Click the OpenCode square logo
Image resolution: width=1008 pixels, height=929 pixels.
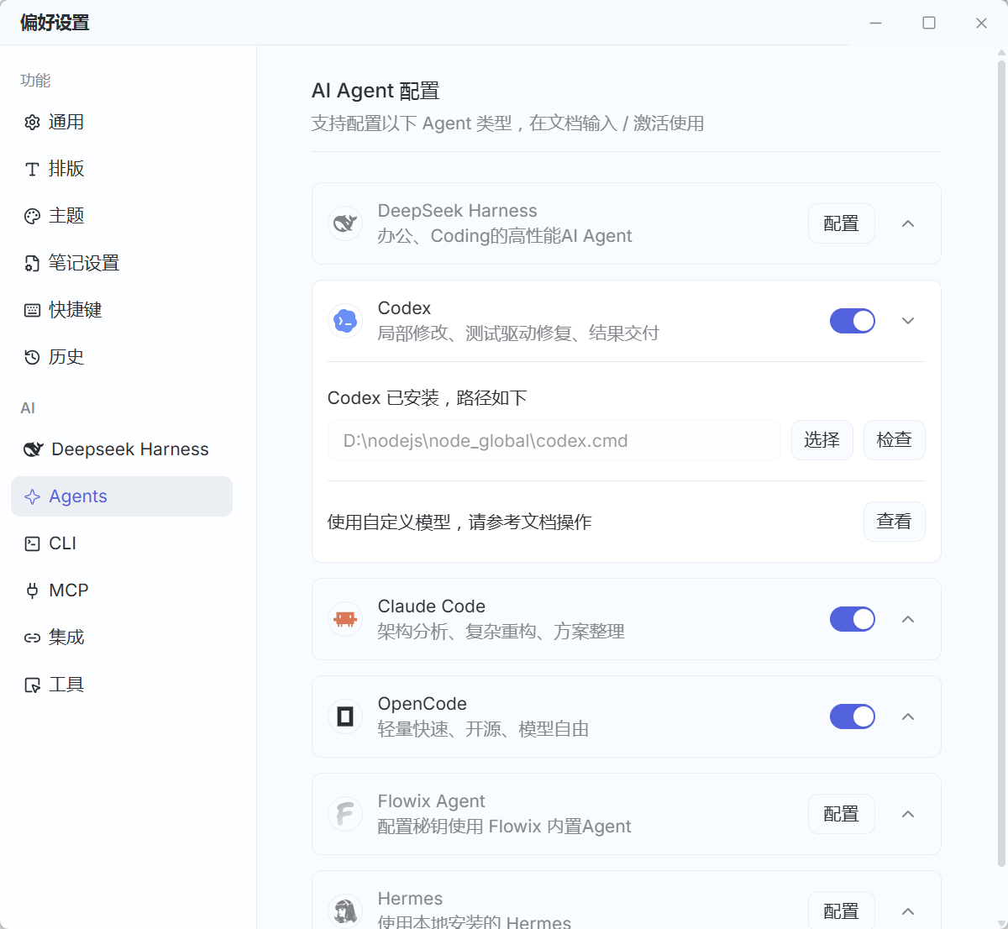[345, 716]
